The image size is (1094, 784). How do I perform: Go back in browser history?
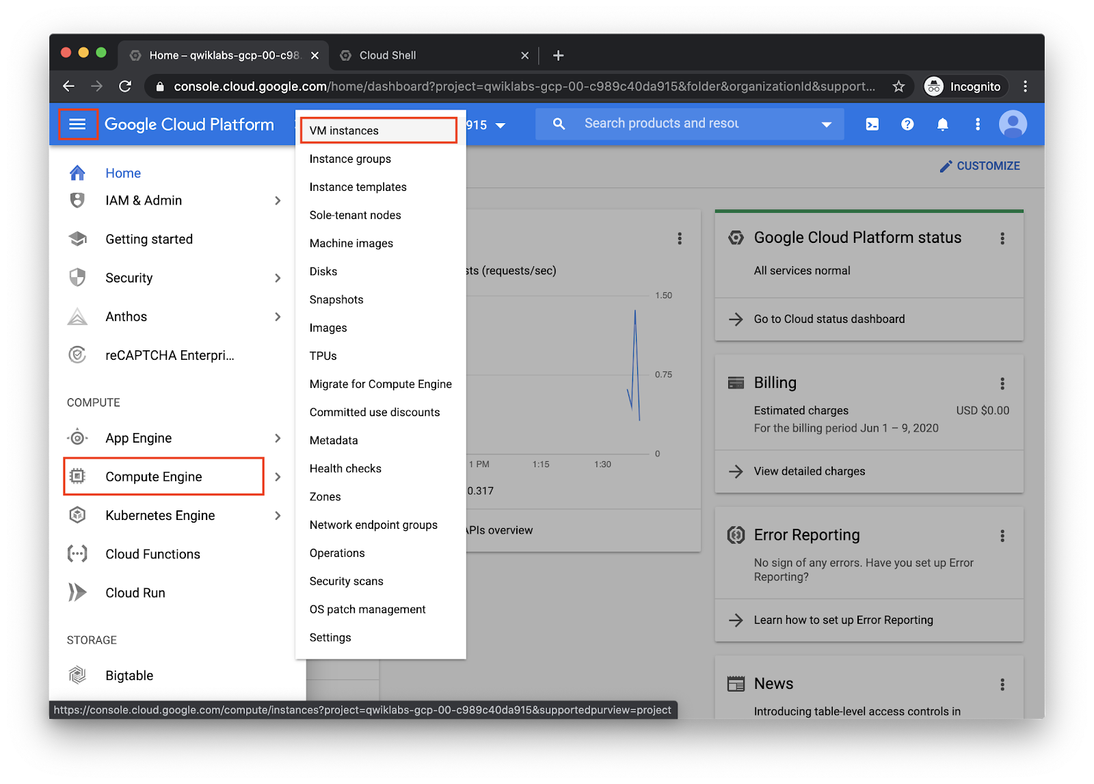pyautogui.click(x=68, y=86)
